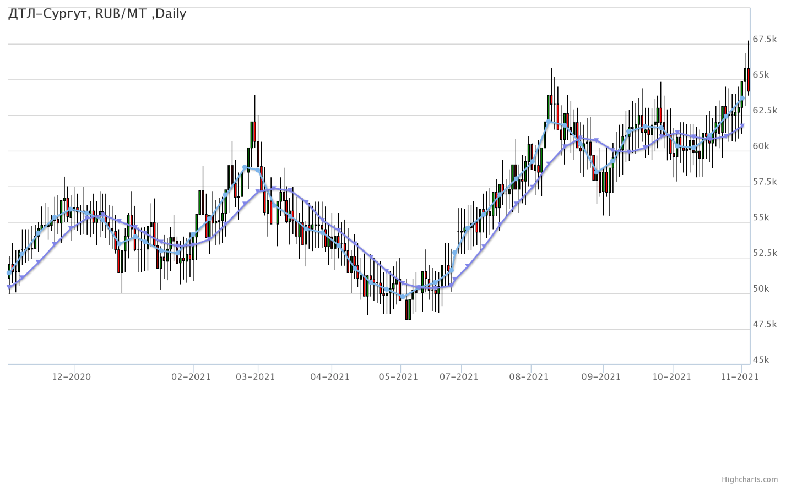
Task: Click the 08-2021 date axis label
Action: 529,376
